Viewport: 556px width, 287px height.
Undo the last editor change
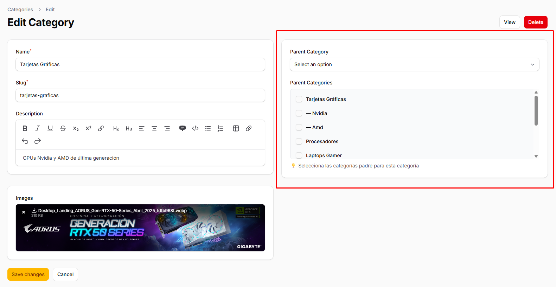click(25, 141)
